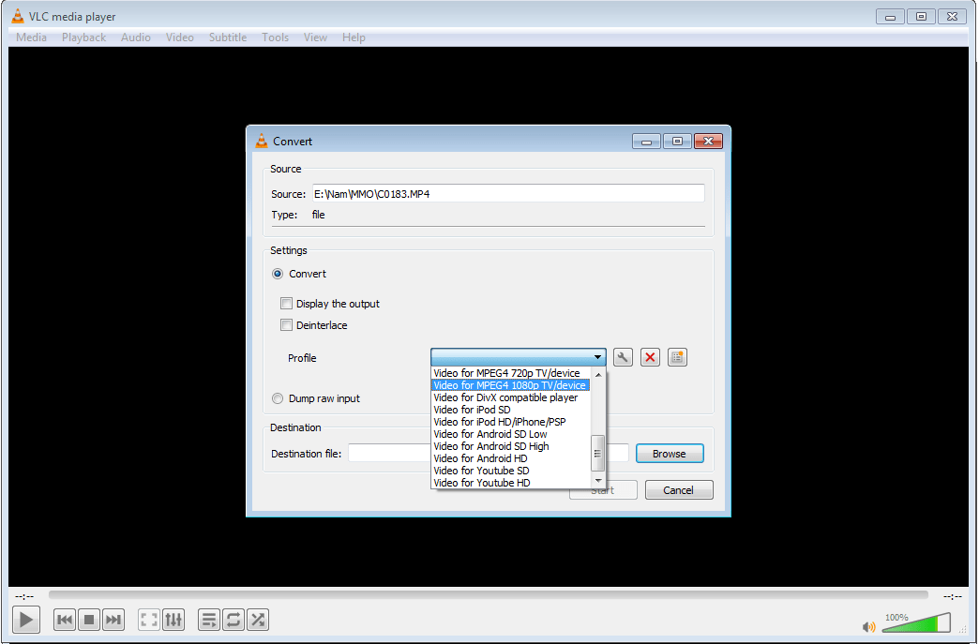The width and height of the screenshot is (979, 644).
Task: Minimize the Convert dialog
Action: (647, 142)
